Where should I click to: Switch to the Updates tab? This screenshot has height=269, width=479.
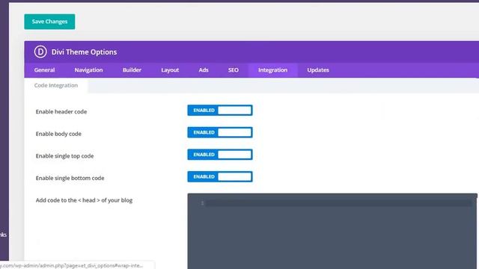pyautogui.click(x=318, y=70)
